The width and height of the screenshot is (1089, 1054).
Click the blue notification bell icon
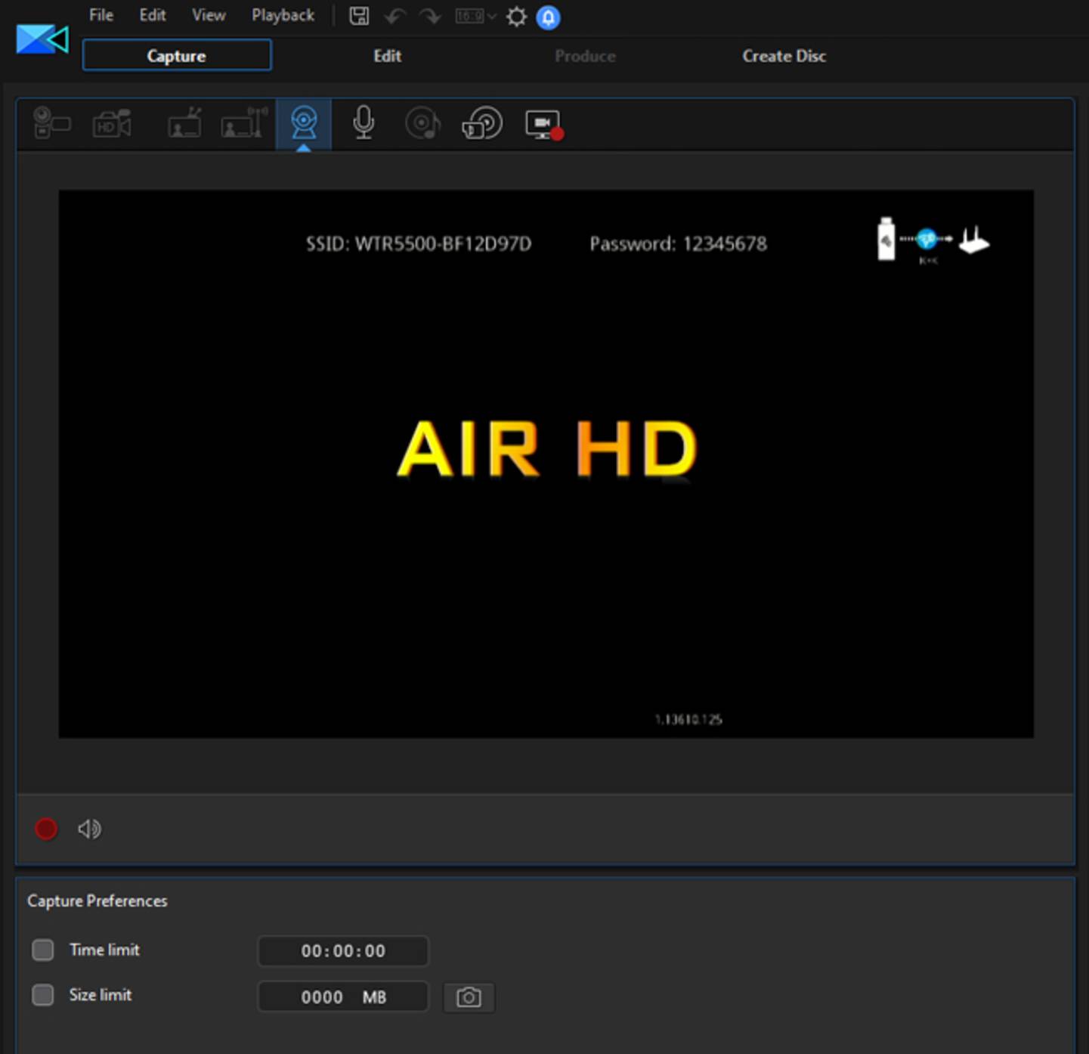click(548, 17)
